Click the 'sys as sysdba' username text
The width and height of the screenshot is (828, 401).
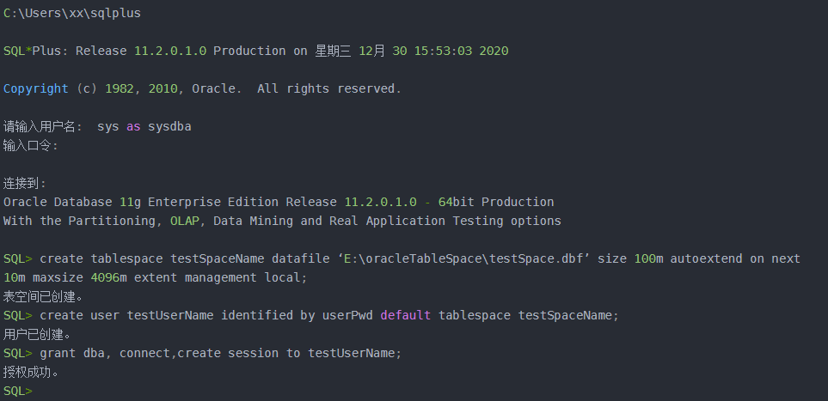144,127
